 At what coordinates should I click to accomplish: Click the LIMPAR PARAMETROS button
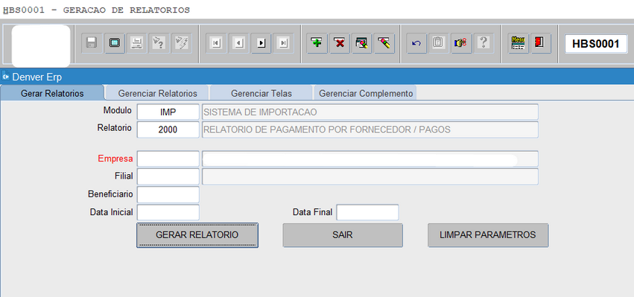click(488, 235)
